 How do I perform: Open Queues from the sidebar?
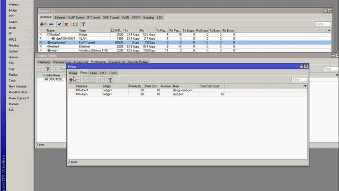click(14, 57)
